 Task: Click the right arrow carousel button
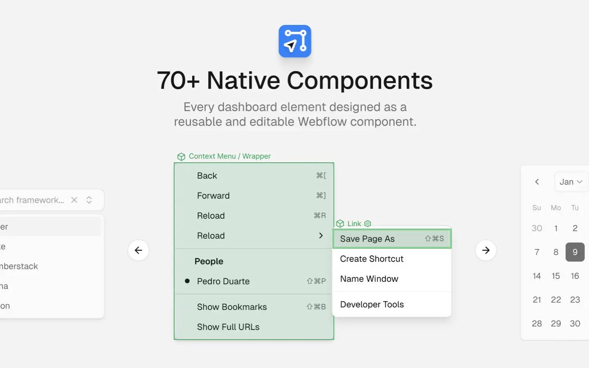[x=486, y=250]
